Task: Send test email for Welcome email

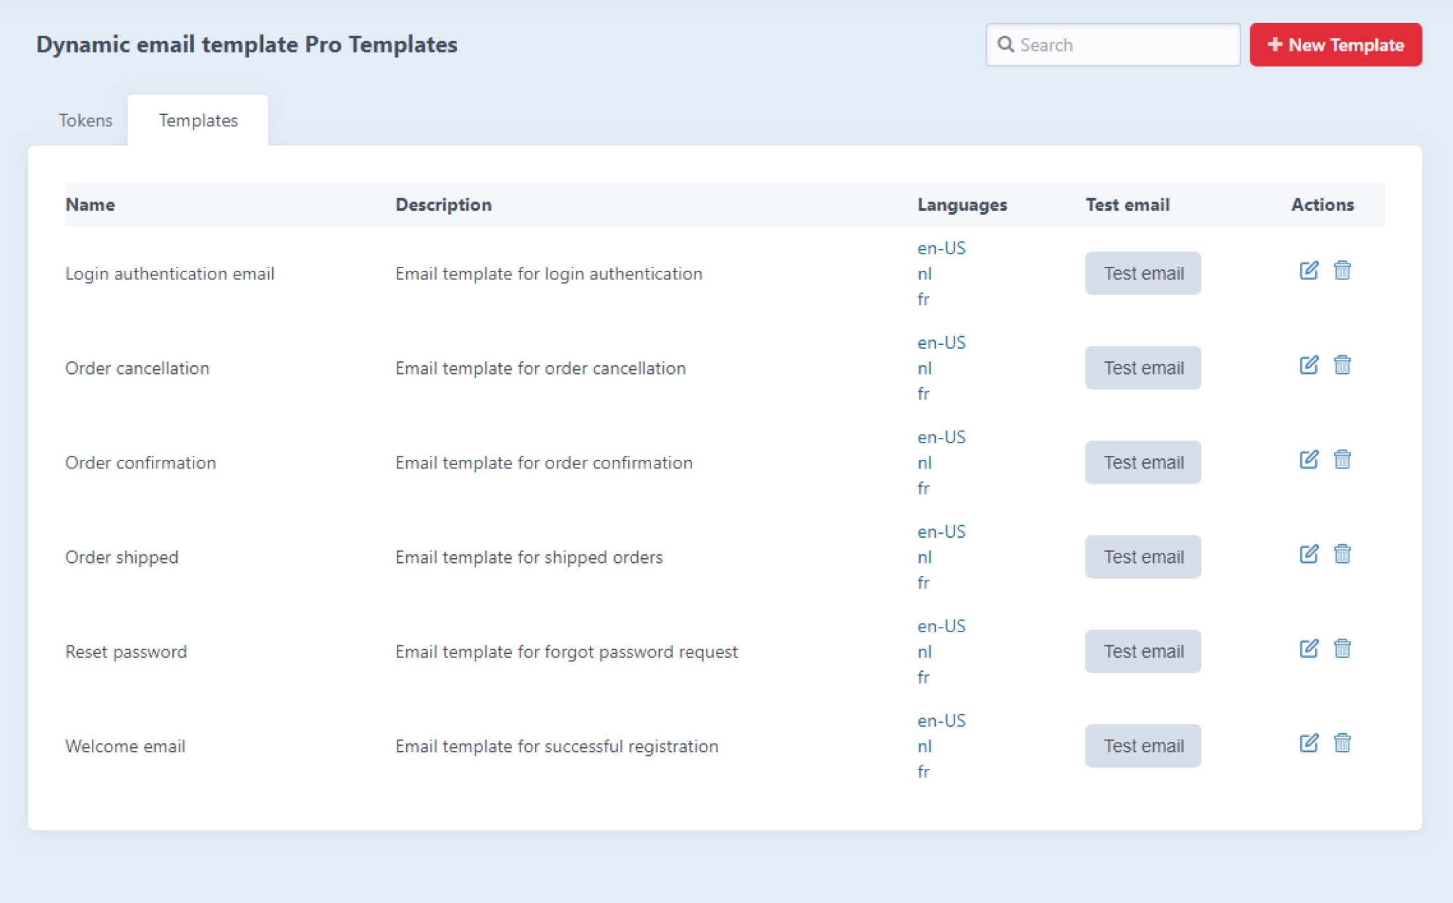Action: click(1143, 746)
